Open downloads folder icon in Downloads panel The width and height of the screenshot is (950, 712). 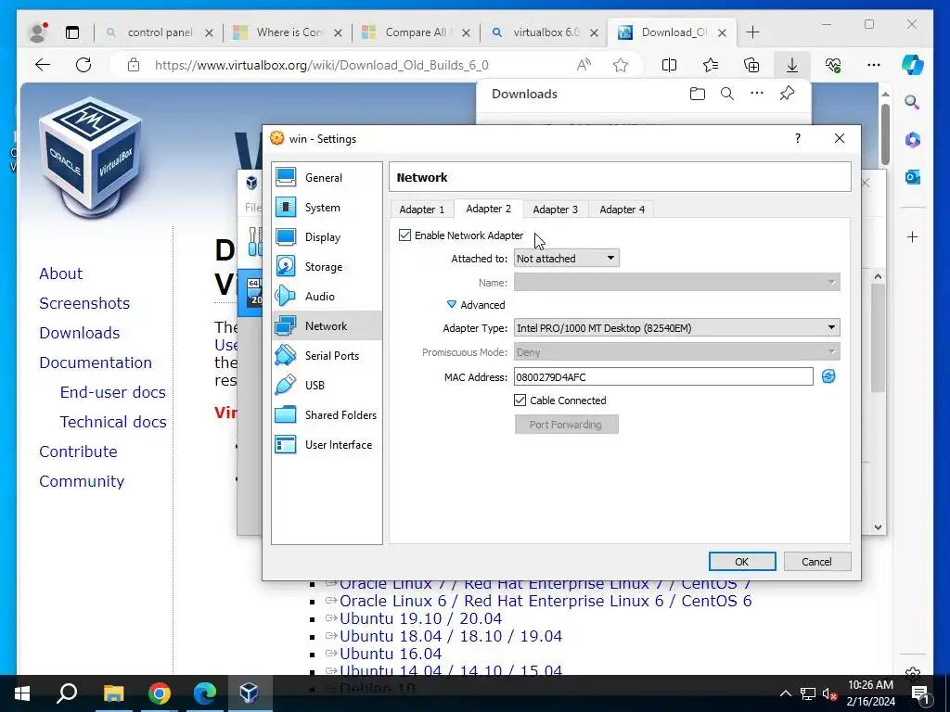698,94
